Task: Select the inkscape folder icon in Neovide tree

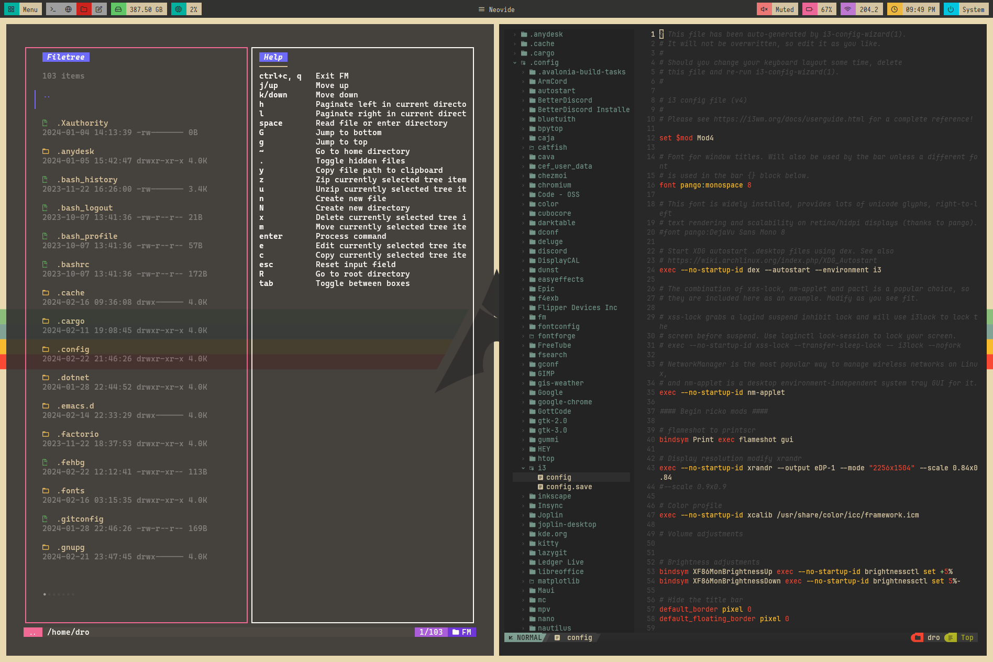Action: 532,496
